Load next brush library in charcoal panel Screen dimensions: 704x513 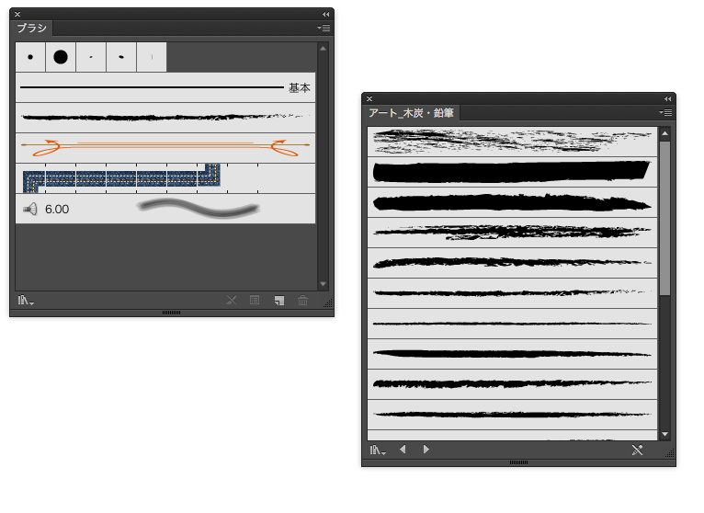(426, 450)
